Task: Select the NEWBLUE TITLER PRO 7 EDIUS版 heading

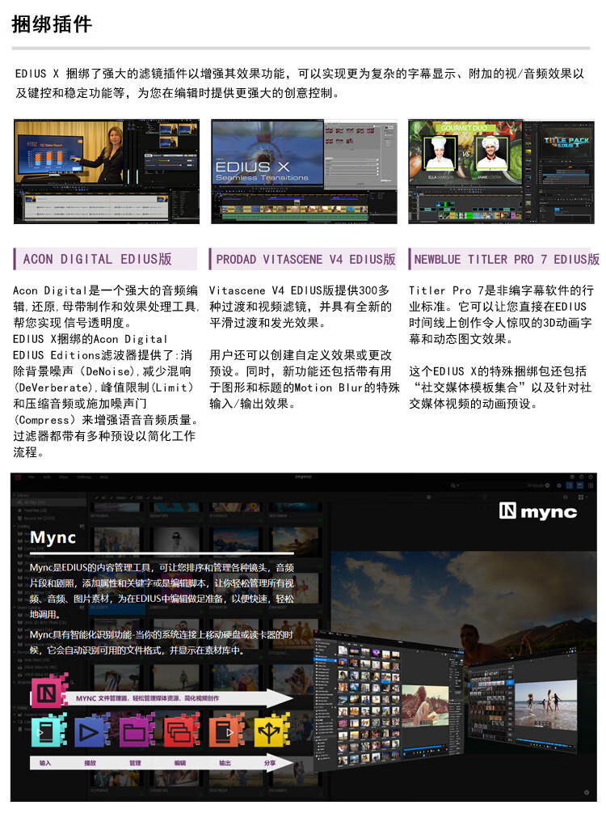Action: tap(507, 259)
